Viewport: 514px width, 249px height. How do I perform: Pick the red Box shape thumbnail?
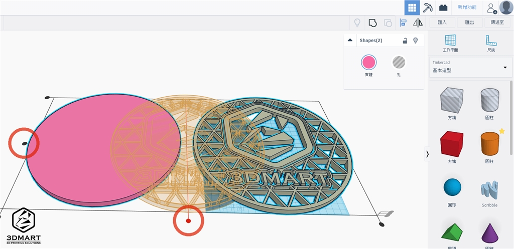click(452, 144)
